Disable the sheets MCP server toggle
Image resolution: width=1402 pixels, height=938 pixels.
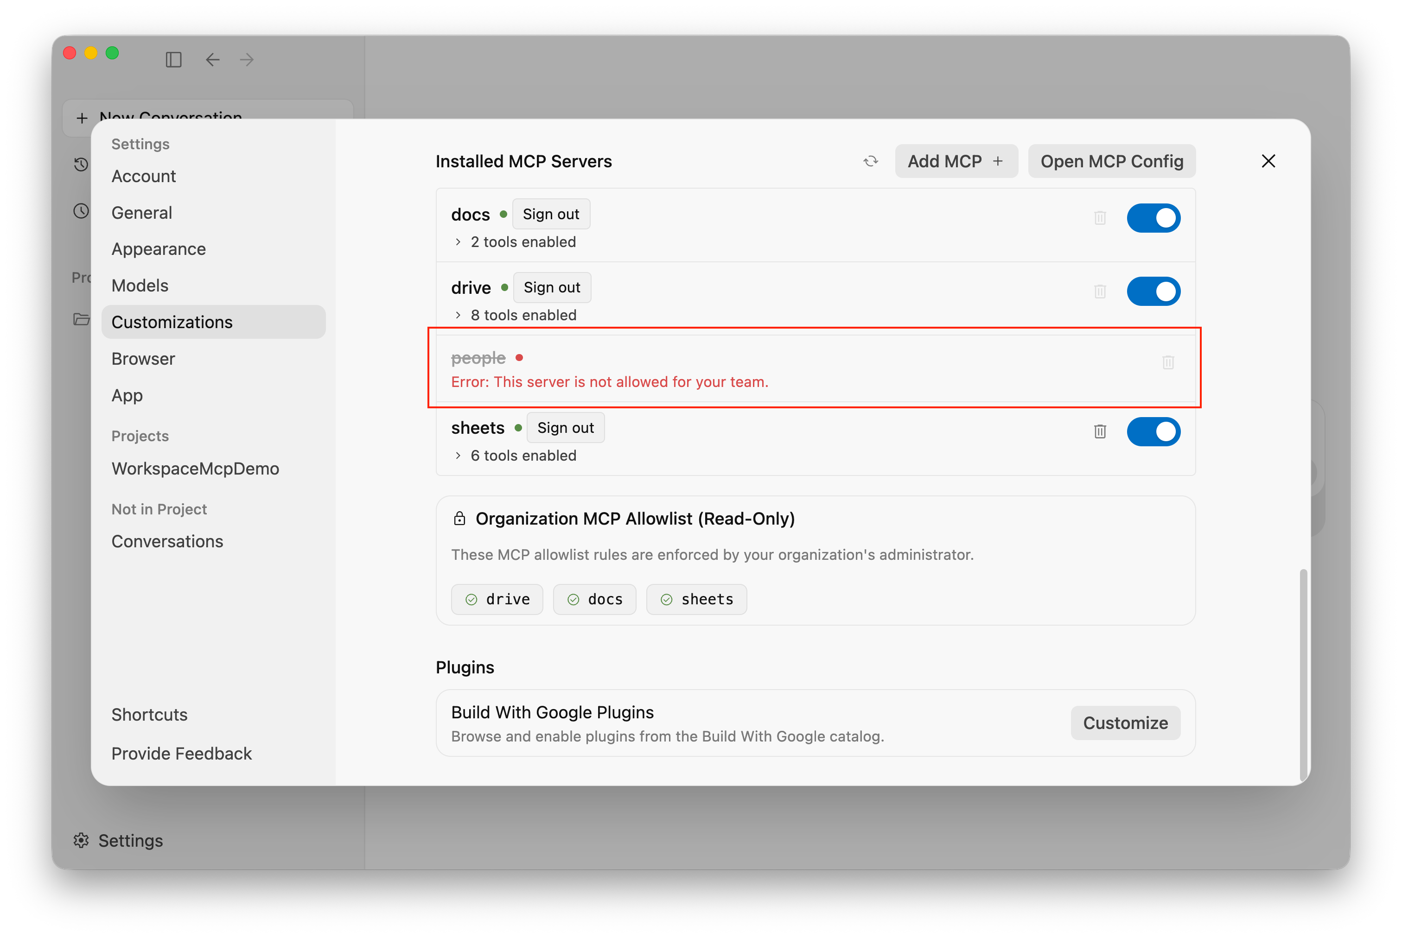coord(1153,431)
